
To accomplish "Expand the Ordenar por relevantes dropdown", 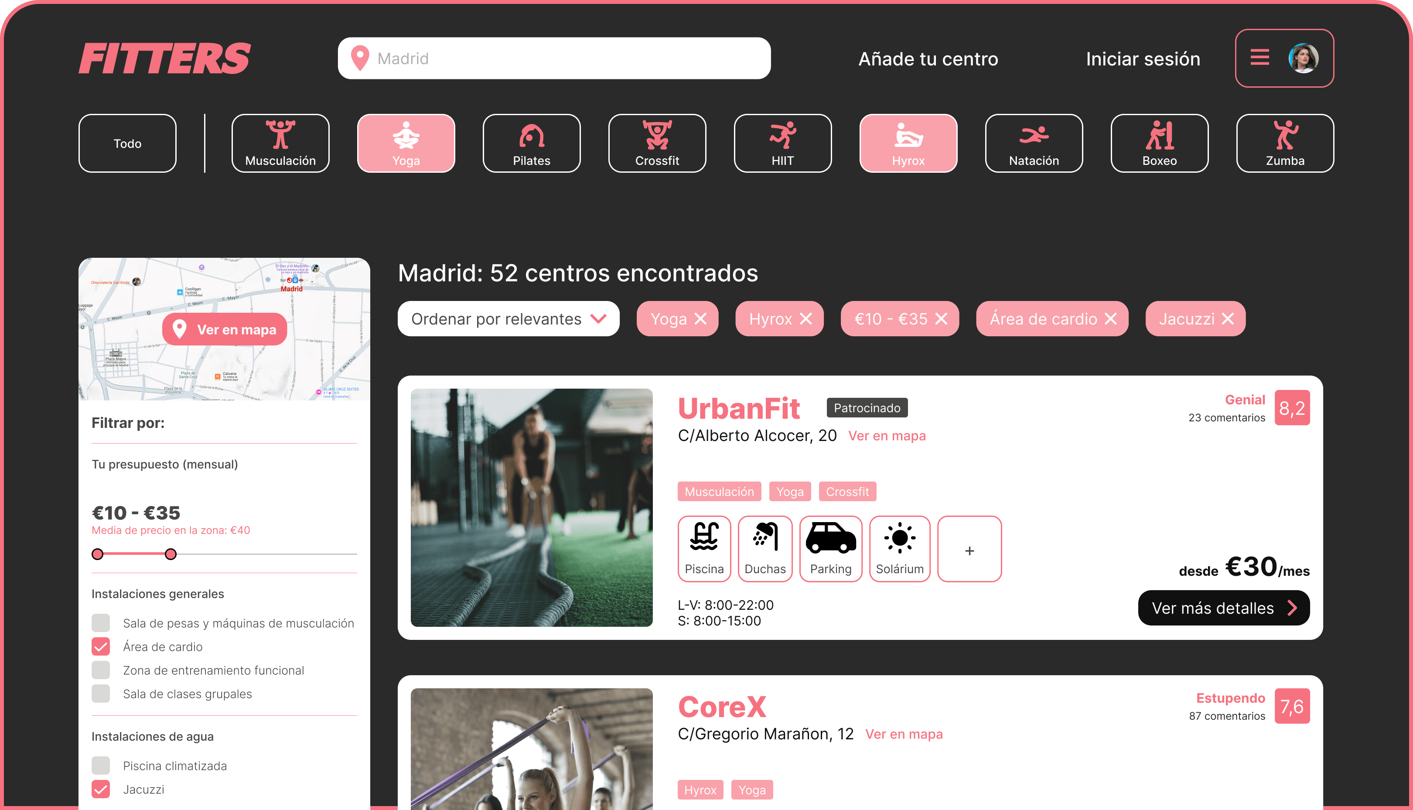I will 509,318.
